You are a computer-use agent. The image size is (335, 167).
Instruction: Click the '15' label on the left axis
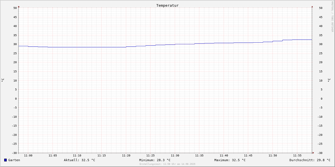[15, 72]
